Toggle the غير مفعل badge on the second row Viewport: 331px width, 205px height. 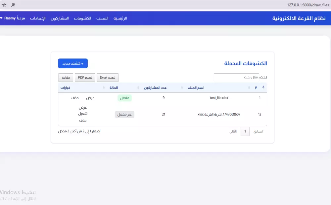click(x=124, y=114)
